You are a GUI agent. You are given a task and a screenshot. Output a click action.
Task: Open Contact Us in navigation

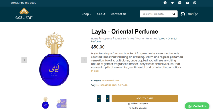click(118, 14)
